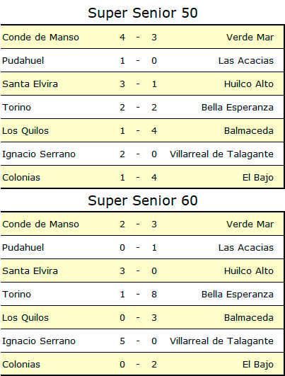
Task: Click Las Acacias in the Super Senior 50 table
Action: point(245,60)
